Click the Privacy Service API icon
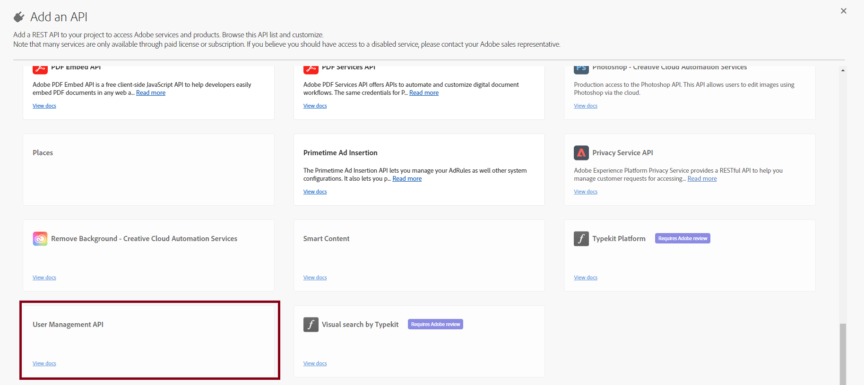The height and width of the screenshot is (385, 864). 581,153
